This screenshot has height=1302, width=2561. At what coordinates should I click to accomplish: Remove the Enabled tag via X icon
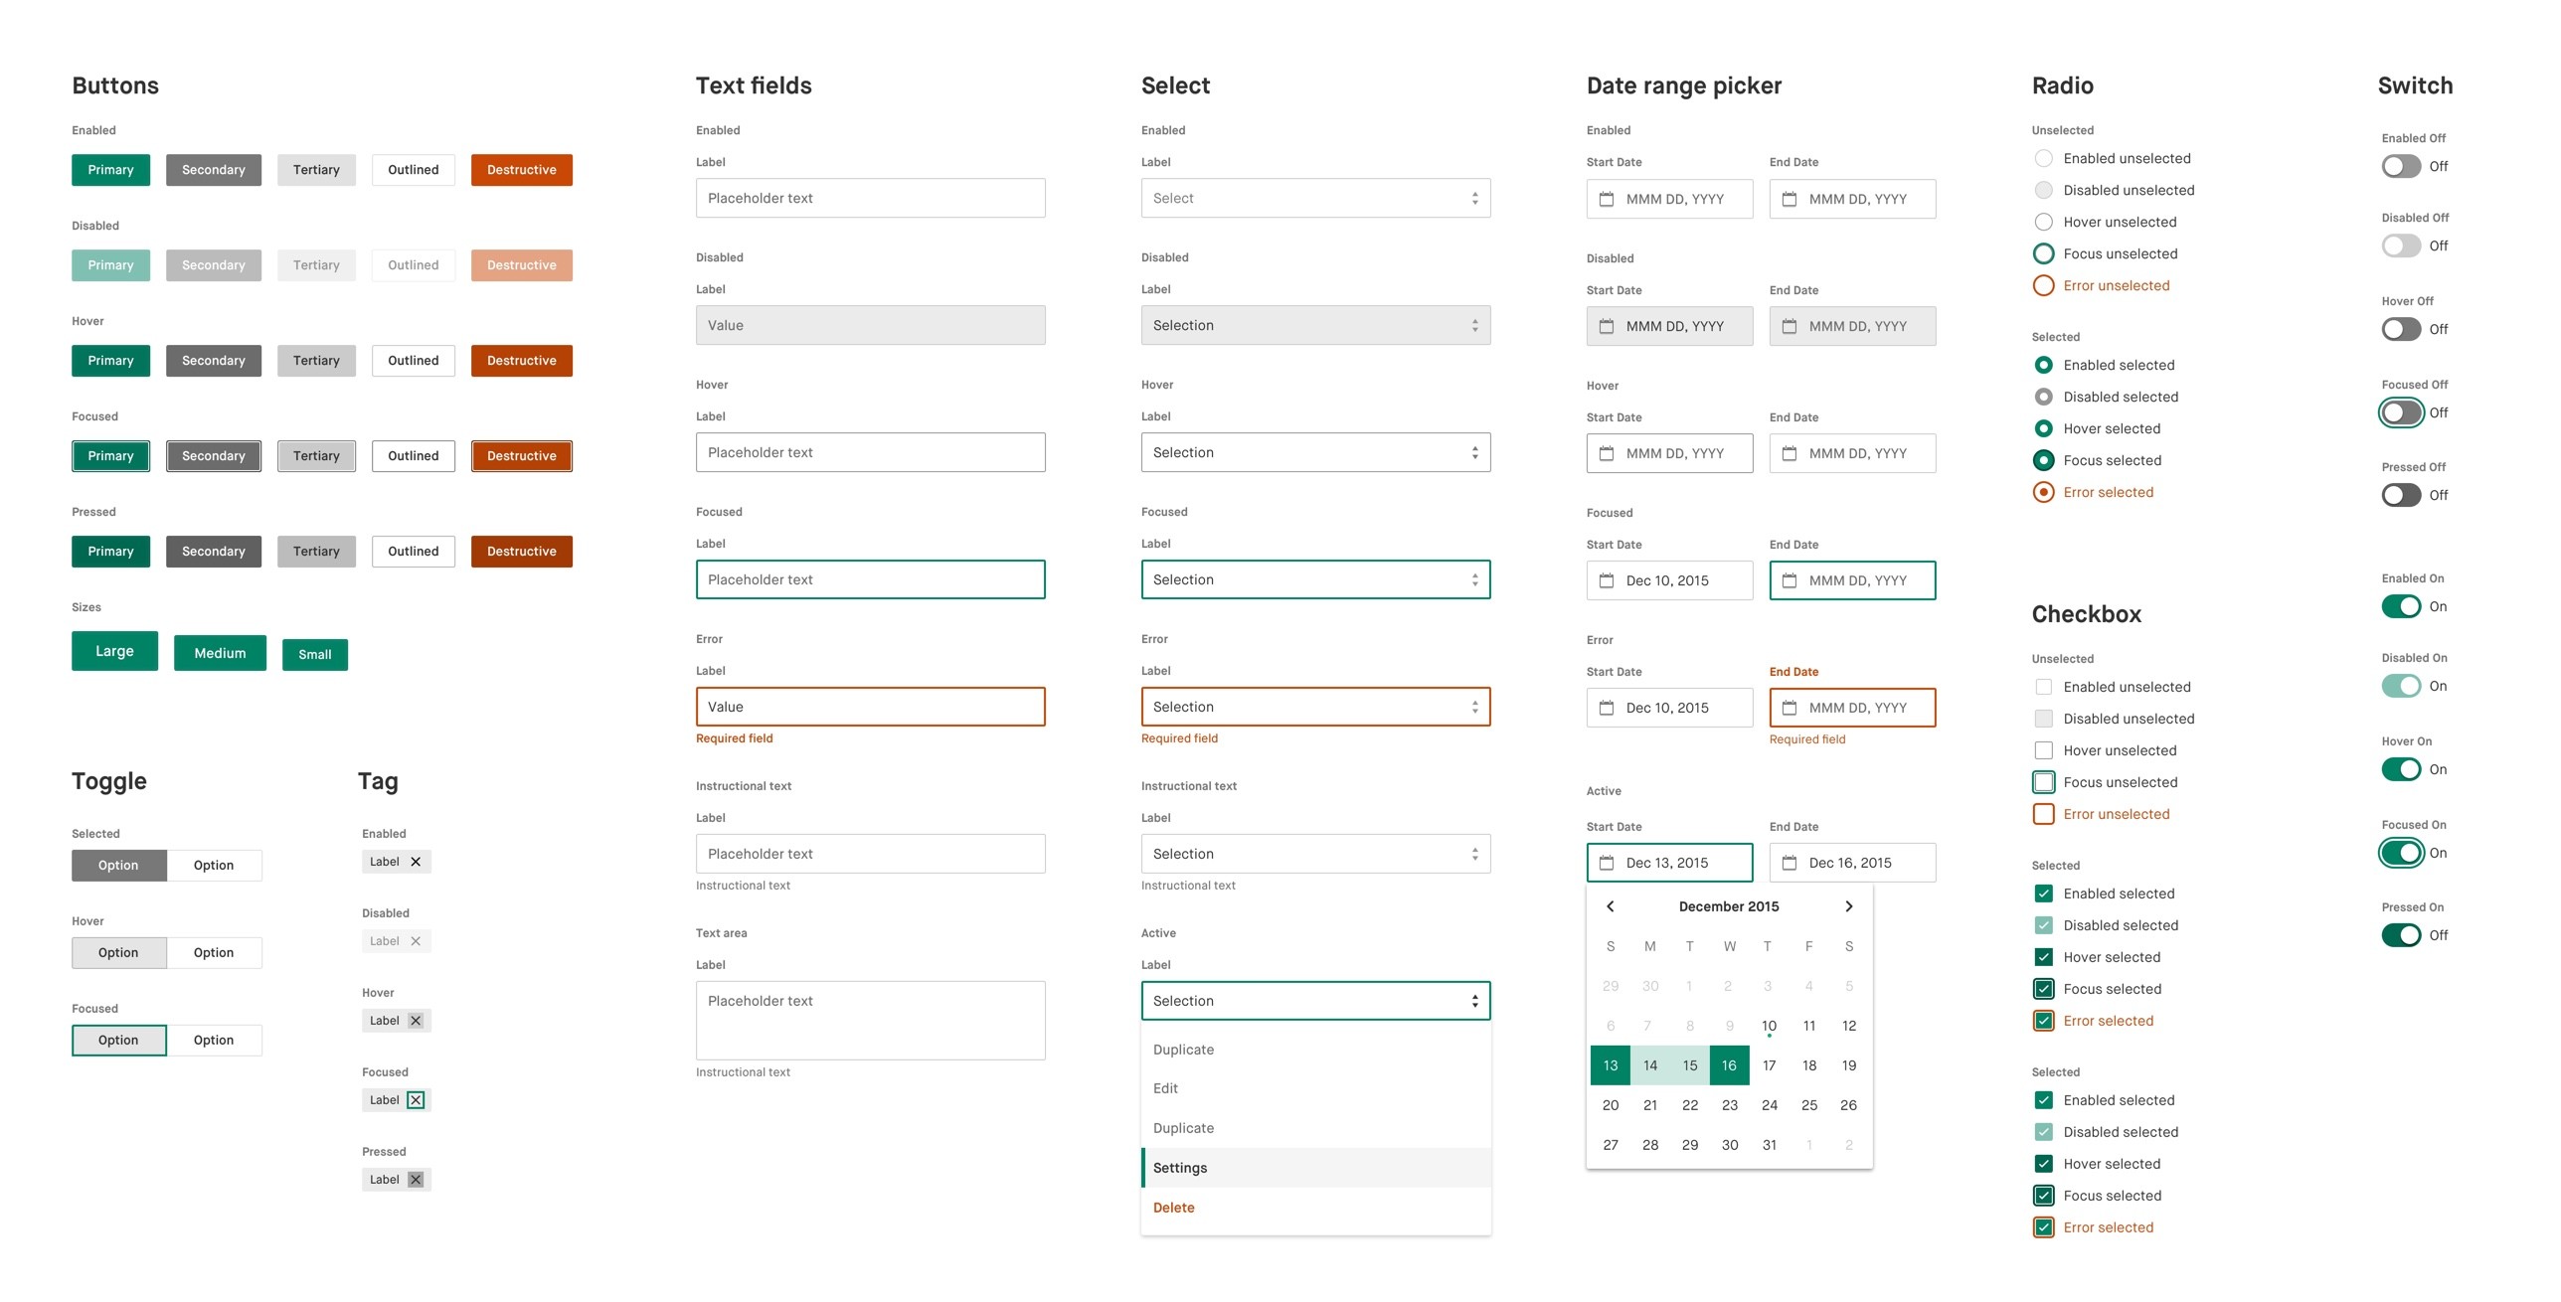pyautogui.click(x=416, y=862)
